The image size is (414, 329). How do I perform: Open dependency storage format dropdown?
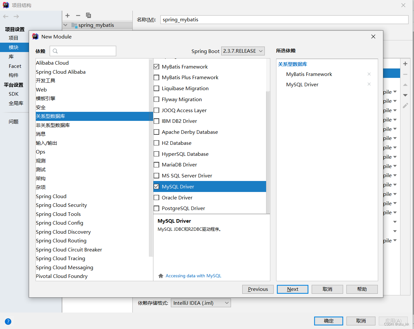(x=201, y=303)
